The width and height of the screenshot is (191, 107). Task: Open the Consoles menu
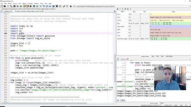pyautogui.click(x=30, y=3)
